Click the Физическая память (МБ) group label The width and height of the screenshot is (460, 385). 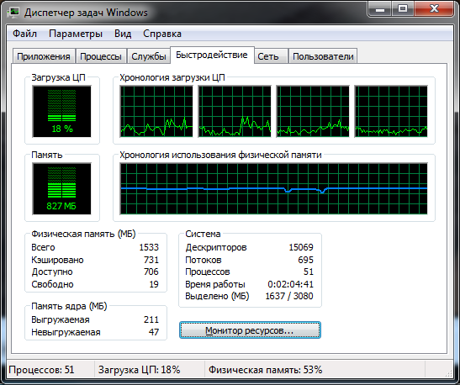click(x=83, y=234)
